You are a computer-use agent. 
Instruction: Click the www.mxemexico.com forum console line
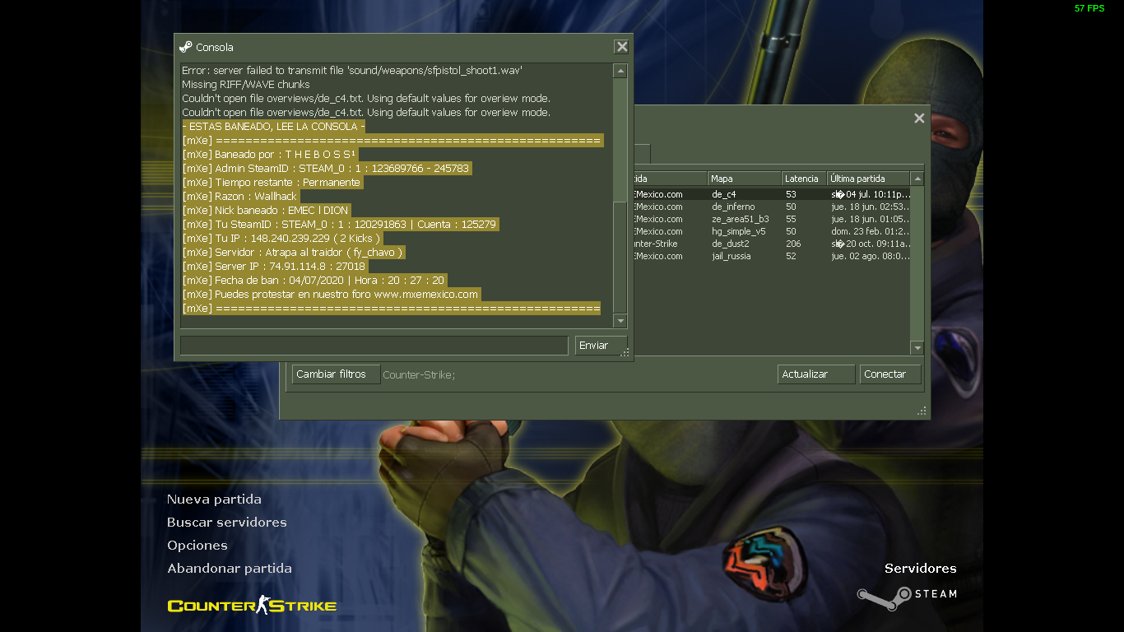(331, 295)
